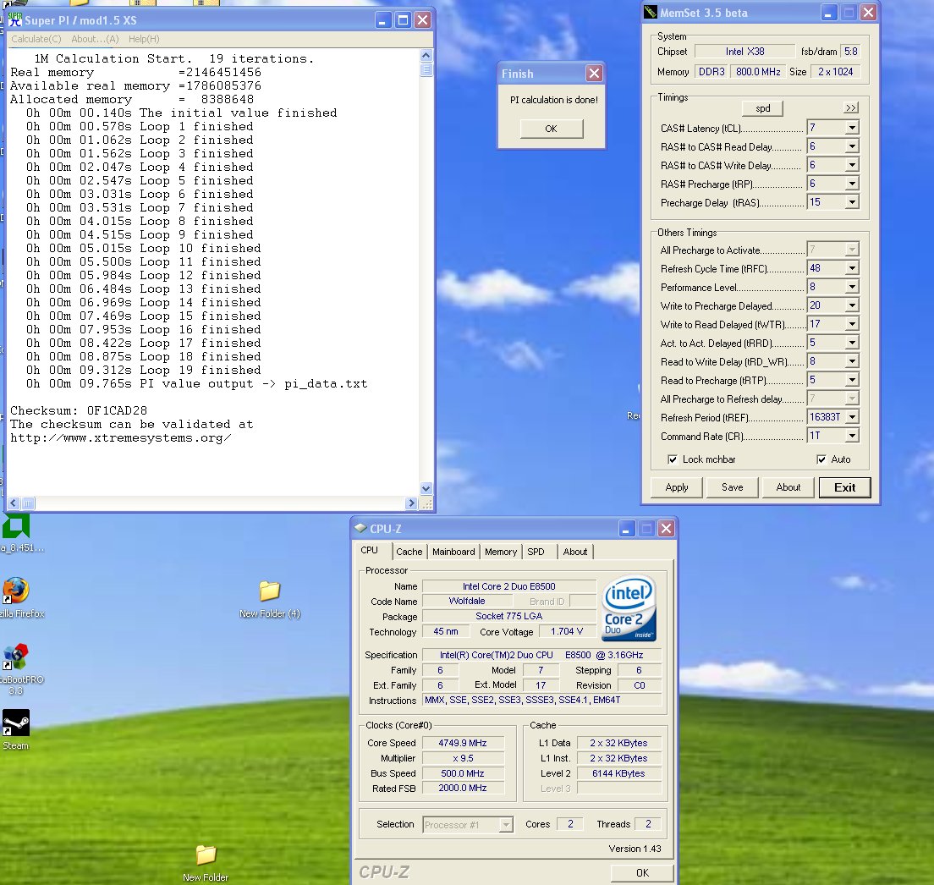Switch to the Mainboard tab in CPU-Z
This screenshot has height=885, width=934.
[x=453, y=552]
